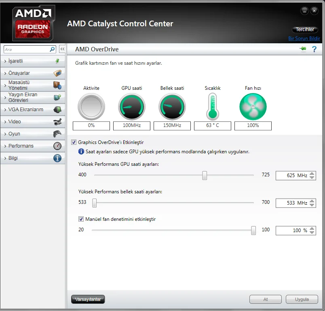Click the Sıcaklık thermometer icon
325x311 pixels.
coord(213,107)
